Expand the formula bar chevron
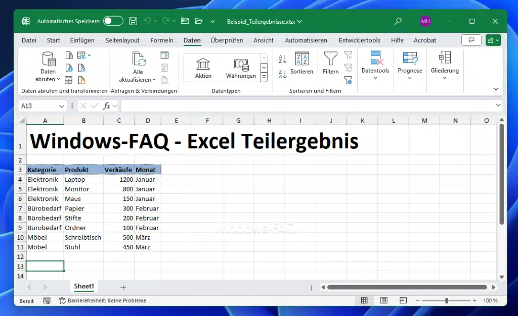 pos(498,105)
